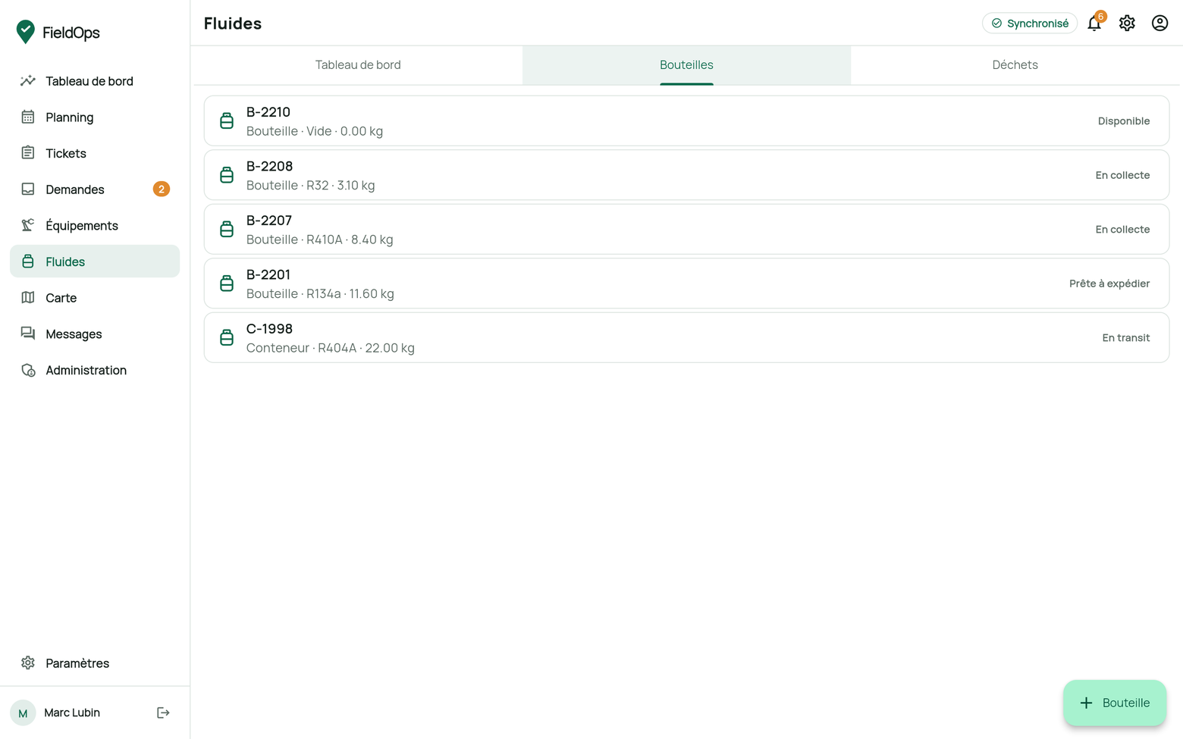This screenshot has width=1183, height=739.
Task: Open the B-2208 bottle row
Action: (x=686, y=175)
